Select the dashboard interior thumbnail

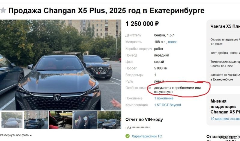(x=61, y=120)
